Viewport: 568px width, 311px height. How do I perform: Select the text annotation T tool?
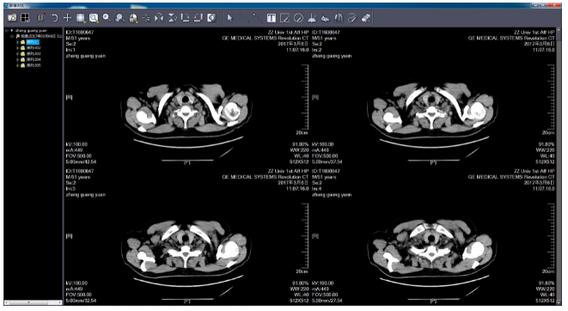pos(272,17)
